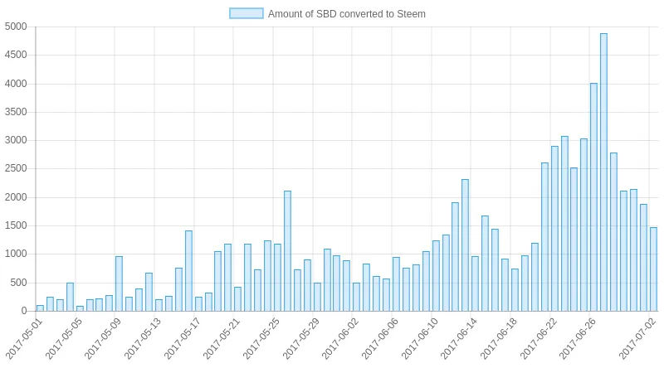Viewport: 664px width, 373px height.
Task: Click the y-axis value 0
Action: (24, 311)
